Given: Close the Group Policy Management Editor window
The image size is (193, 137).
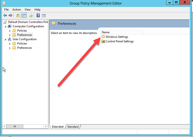Looking at the screenshot, I should (x=185, y=2).
